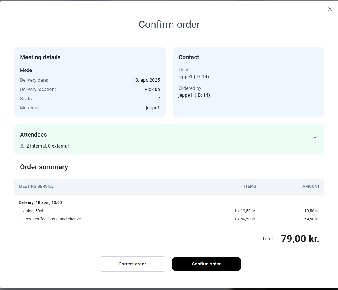338x290 pixels.
Task: Close the Confirm order dialog
Action: pyautogui.click(x=330, y=9)
